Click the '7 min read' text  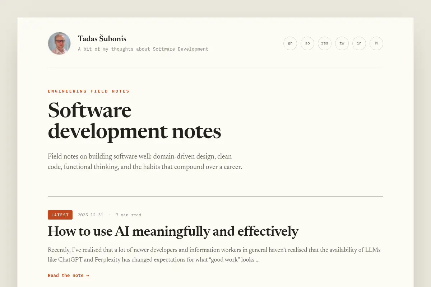[128, 215]
